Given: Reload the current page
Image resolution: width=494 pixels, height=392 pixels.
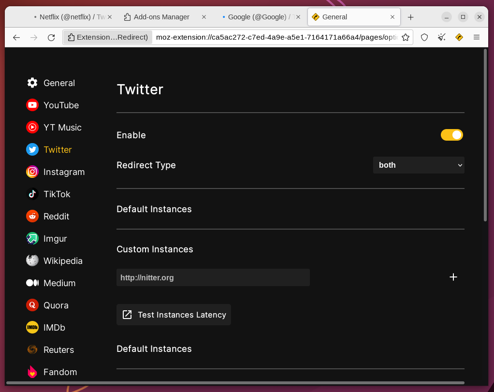Looking at the screenshot, I should tap(51, 38).
